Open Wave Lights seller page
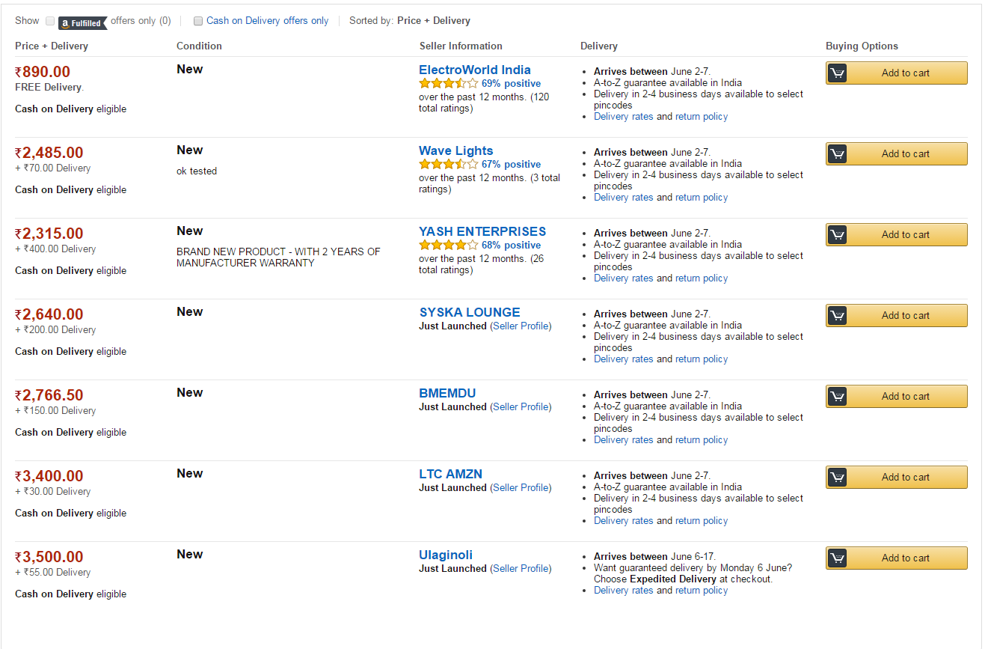The width and height of the screenshot is (985, 649). pyautogui.click(x=455, y=150)
